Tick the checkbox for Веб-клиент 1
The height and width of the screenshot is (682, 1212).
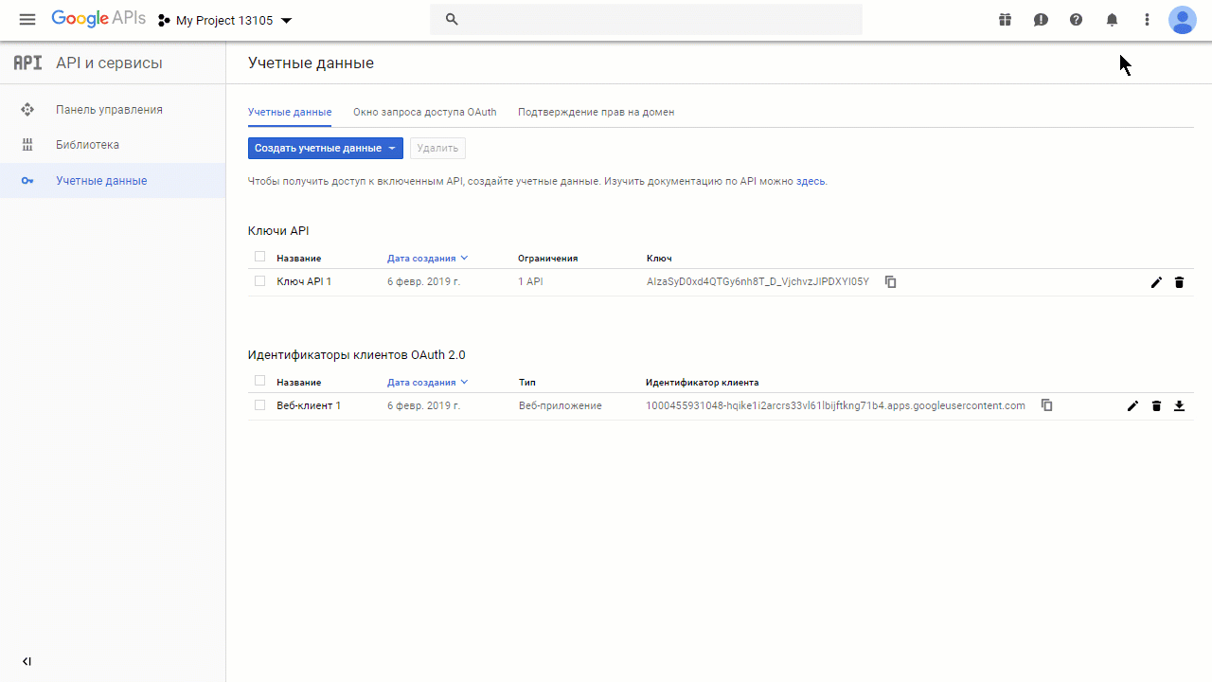pos(259,404)
